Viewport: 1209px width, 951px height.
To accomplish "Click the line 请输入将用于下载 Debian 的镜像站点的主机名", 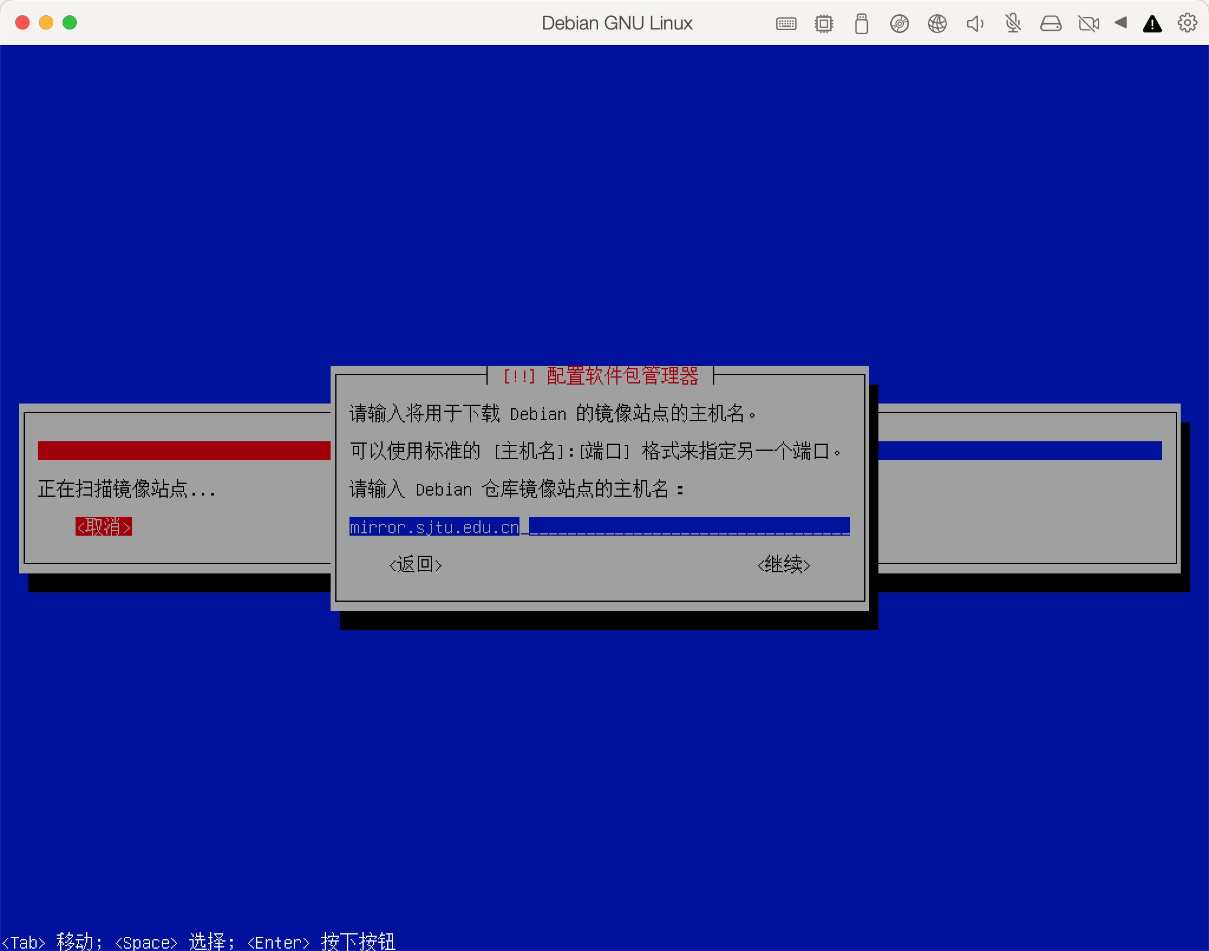I will [x=553, y=414].
